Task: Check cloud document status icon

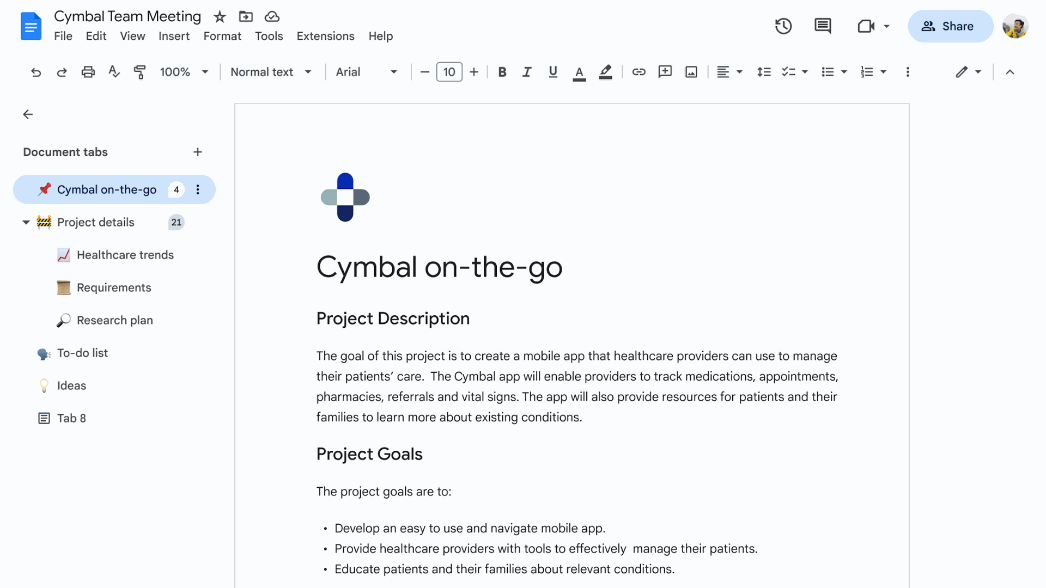Action: click(x=272, y=17)
